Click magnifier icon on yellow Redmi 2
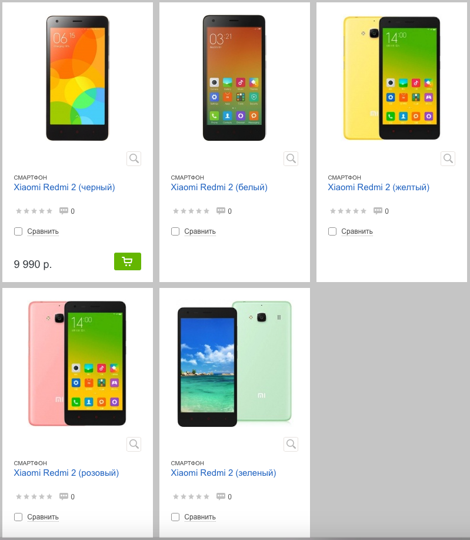The width and height of the screenshot is (470, 540). tap(448, 159)
